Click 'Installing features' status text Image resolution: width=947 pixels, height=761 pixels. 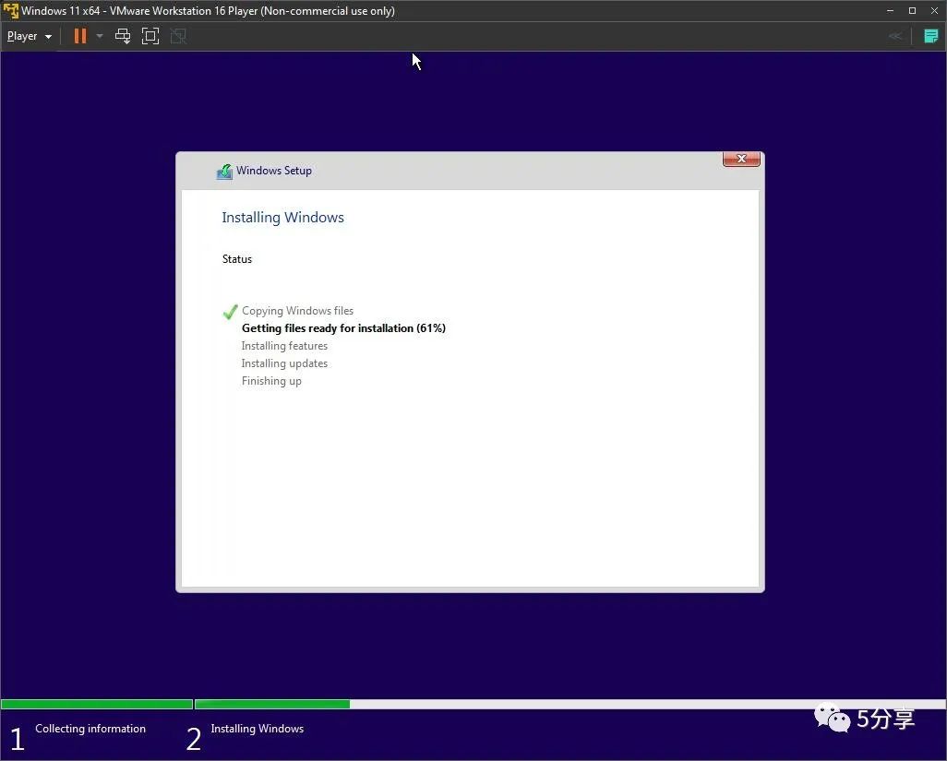click(x=284, y=346)
